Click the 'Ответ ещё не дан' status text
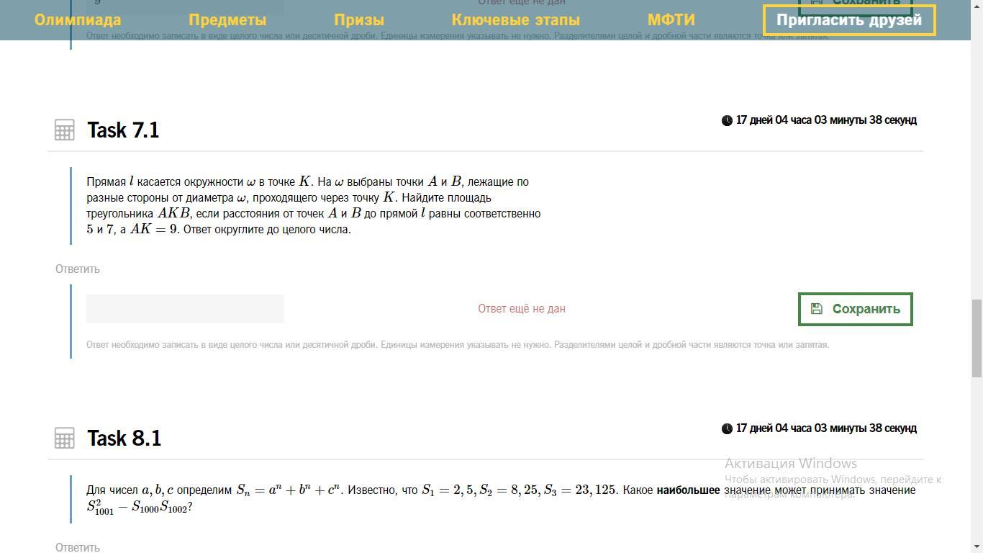 (x=521, y=309)
